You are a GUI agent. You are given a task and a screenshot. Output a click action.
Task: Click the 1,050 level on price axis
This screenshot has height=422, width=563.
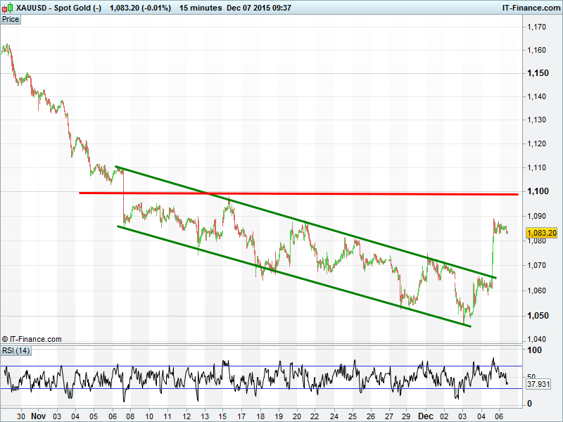539,316
